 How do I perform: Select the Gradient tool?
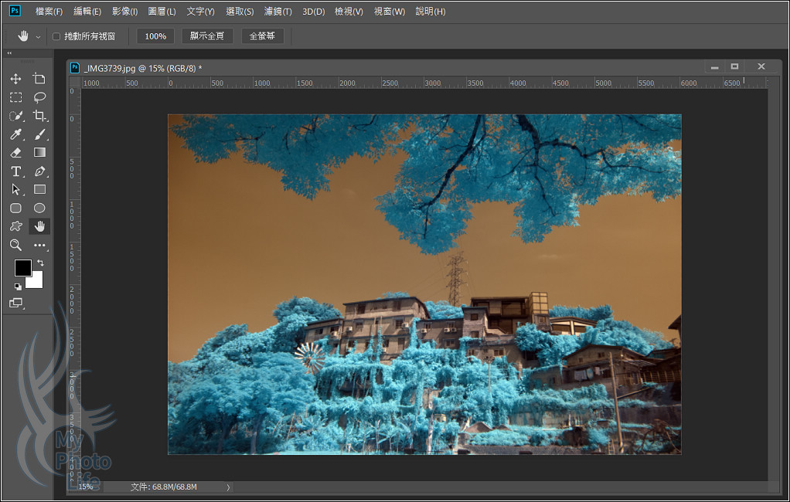[39, 153]
